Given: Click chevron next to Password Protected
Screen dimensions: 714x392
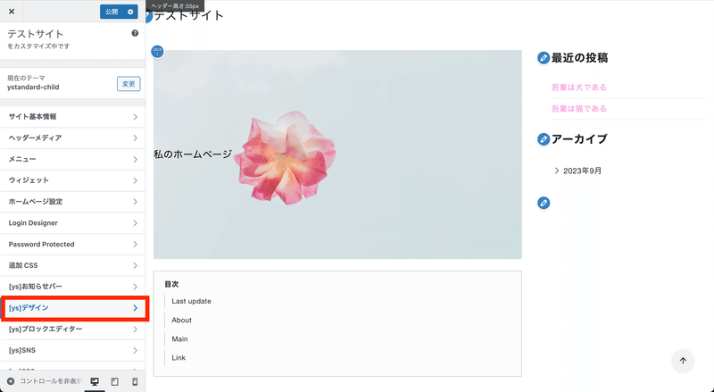Looking at the screenshot, I should click(x=136, y=245).
